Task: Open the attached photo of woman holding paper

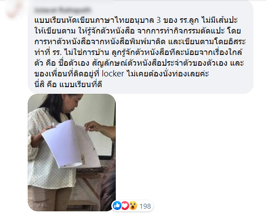Action: pyautogui.click(x=72, y=152)
